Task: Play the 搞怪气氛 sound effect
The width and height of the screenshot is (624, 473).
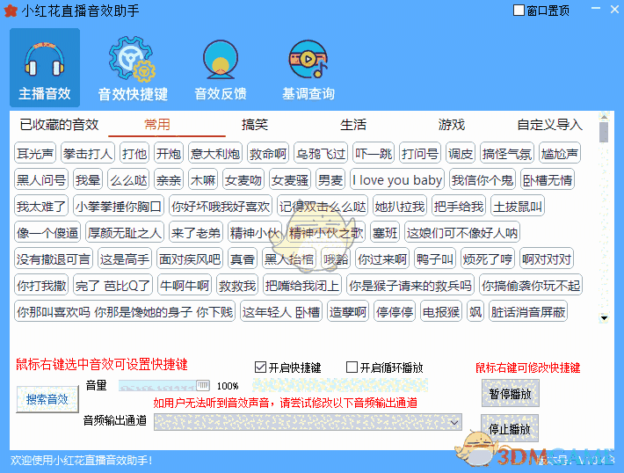Action: 507,153
